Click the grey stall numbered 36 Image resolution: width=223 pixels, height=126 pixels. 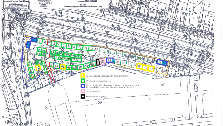click(124, 63)
